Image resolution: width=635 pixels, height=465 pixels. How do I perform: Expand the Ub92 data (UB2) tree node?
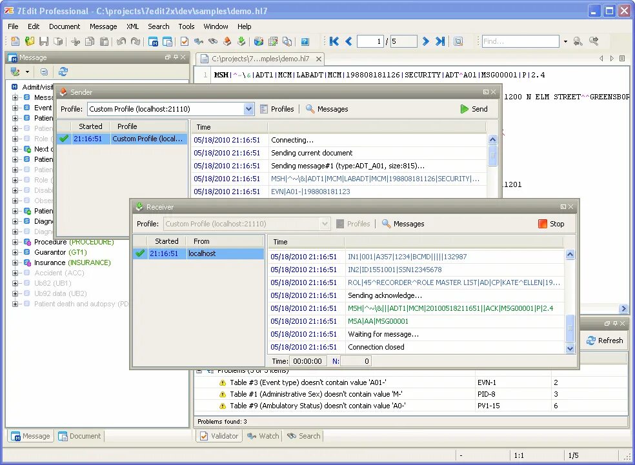pyautogui.click(x=15, y=293)
